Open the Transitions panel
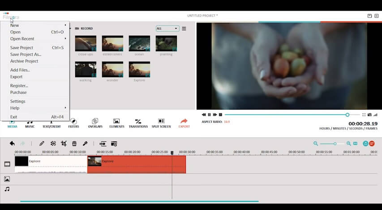Screen dimensions: 382x210 (x=138, y=123)
